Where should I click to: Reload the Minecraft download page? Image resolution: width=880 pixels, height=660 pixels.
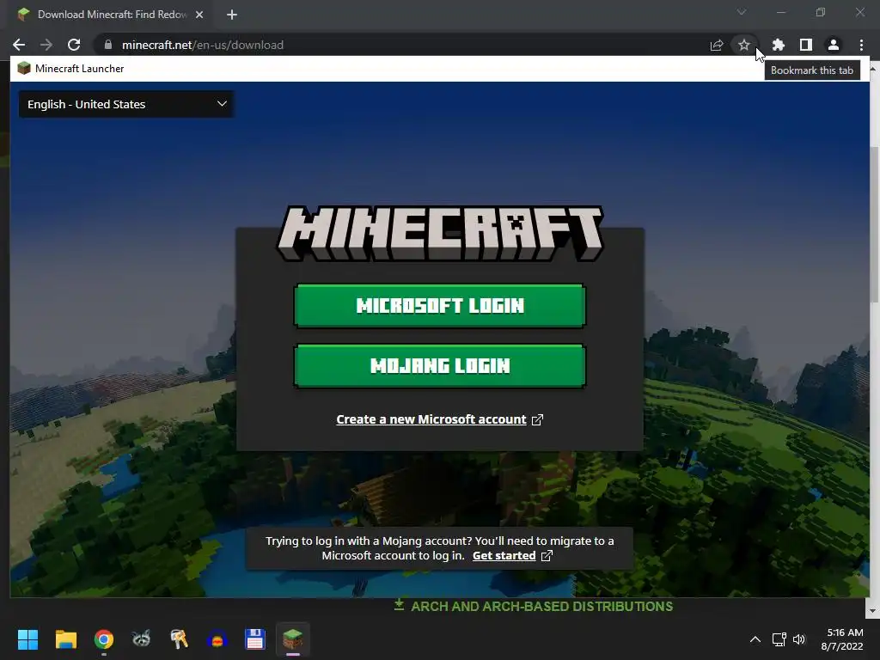[x=74, y=45]
